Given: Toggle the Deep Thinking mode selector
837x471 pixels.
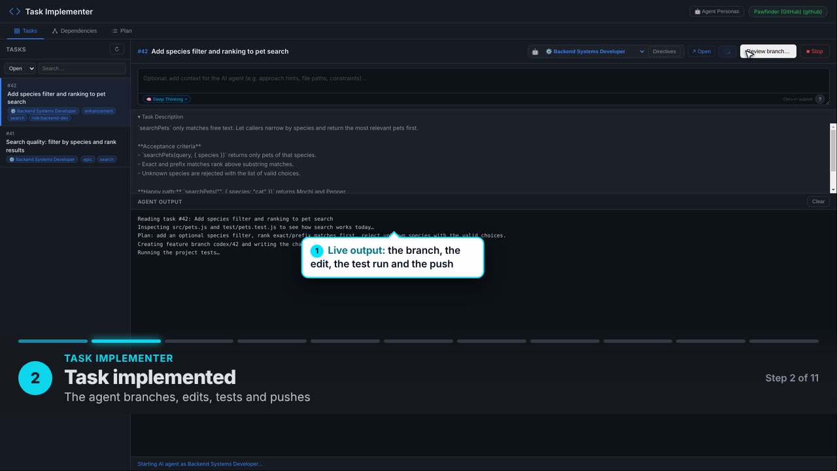Looking at the screenshot, I should pos(167,99).
